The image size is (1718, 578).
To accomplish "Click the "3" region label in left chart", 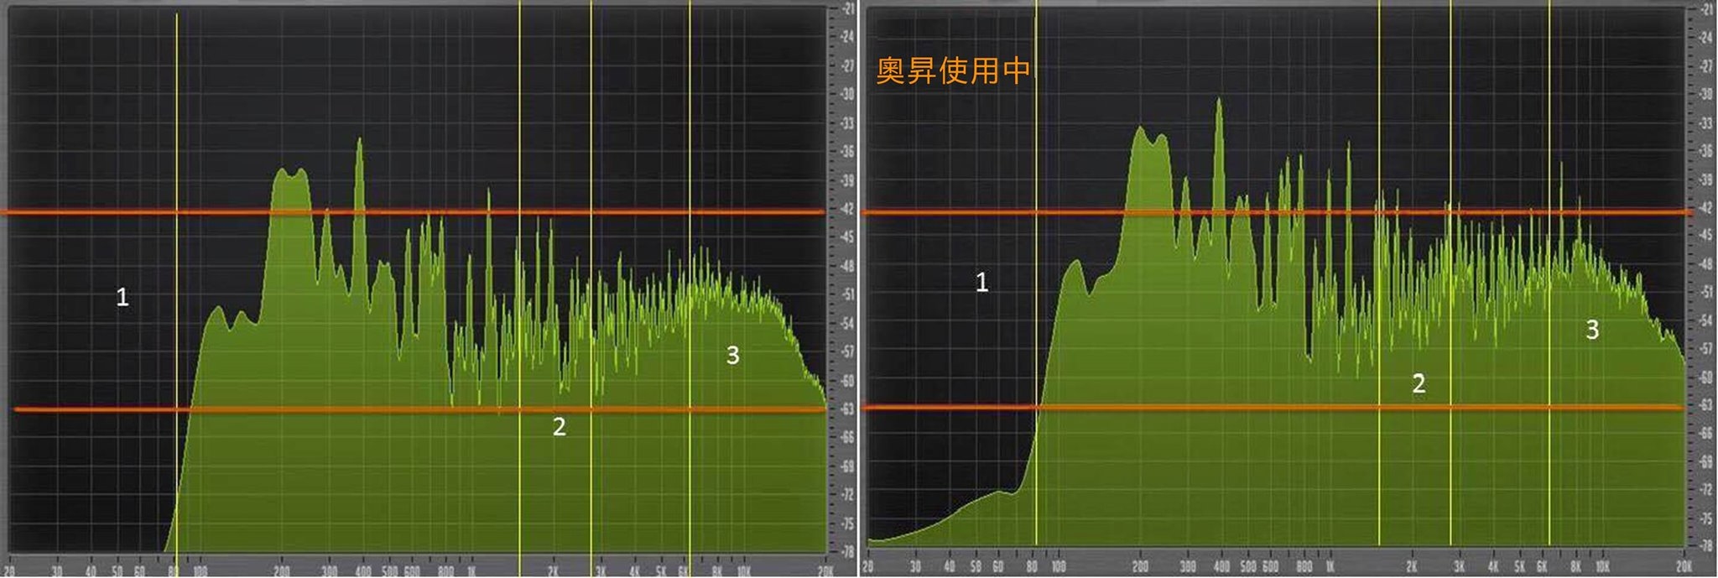I will point(732,356).
